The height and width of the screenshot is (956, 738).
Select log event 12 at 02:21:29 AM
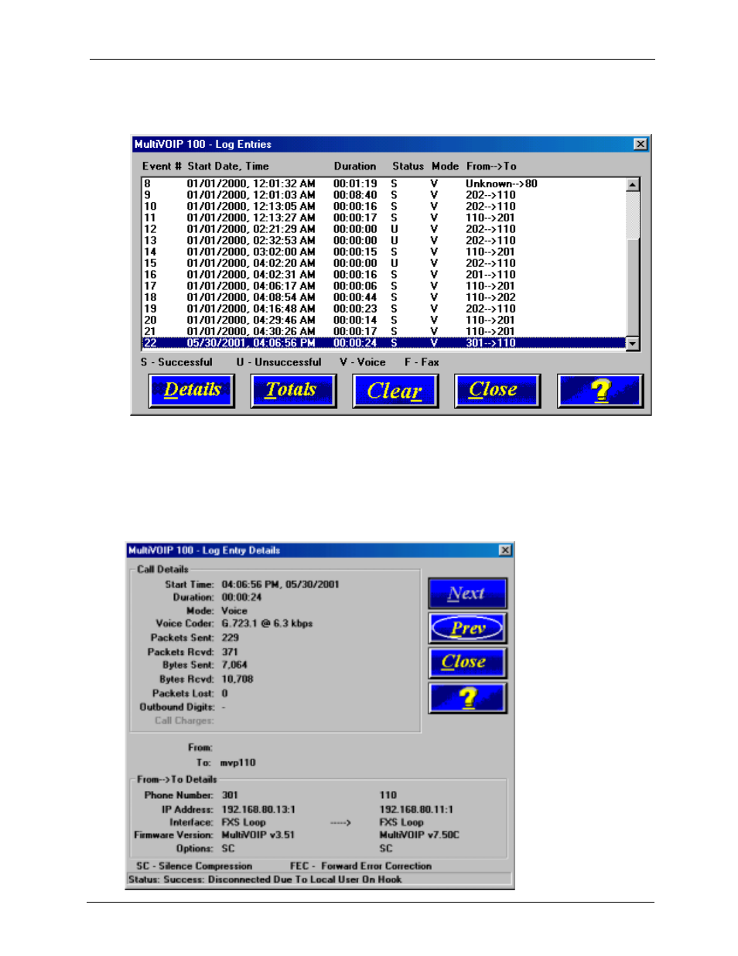pos(384,229)
